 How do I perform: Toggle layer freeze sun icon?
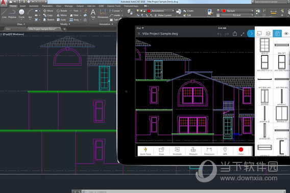[x=141, y=11]
